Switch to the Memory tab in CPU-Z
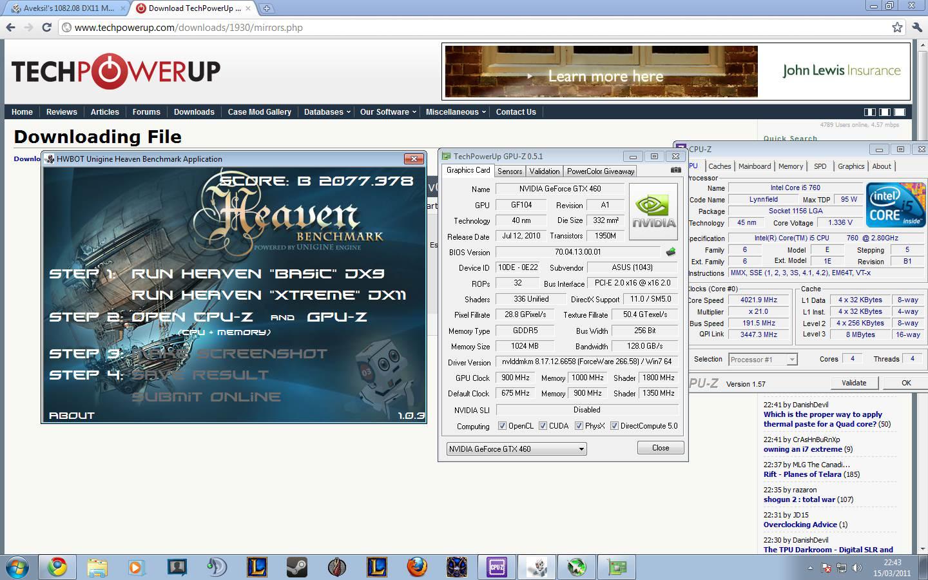Image resolution: width=928 pixels, height=580 pixels. coord(791,166)
